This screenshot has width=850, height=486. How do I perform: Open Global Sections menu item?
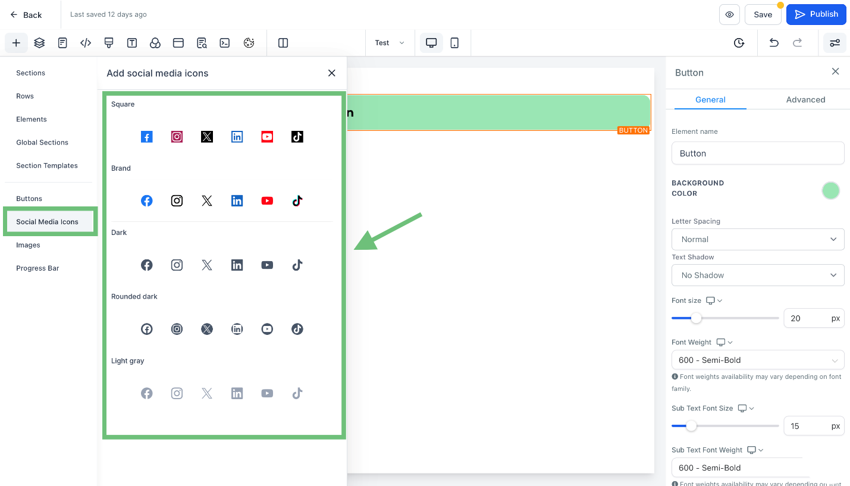click(42, 142)
